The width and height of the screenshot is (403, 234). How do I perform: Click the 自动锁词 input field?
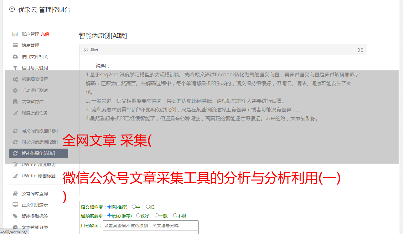151,226
